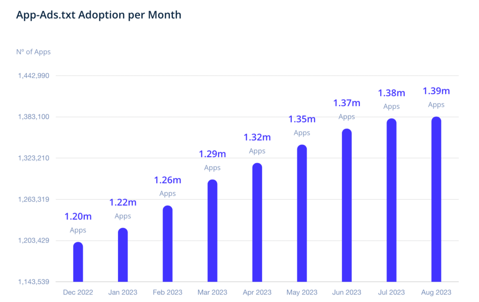Click the Dec 2022 x-axis label
This screenshot has height=302, width=479.
point(78,293)
